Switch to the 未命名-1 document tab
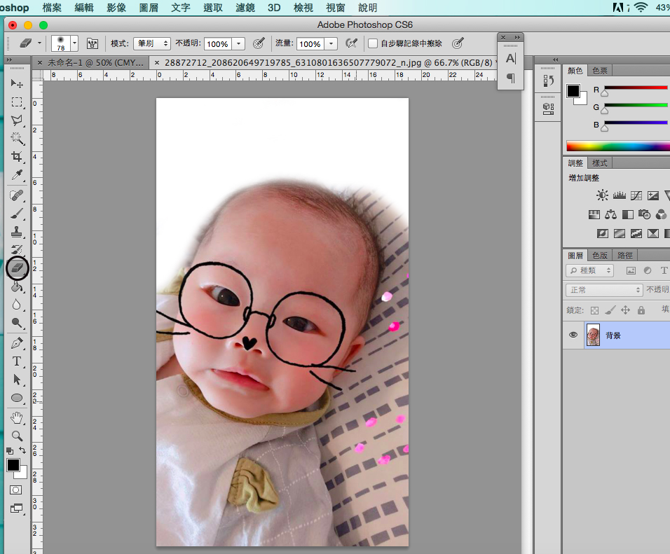 coord(95,62)
